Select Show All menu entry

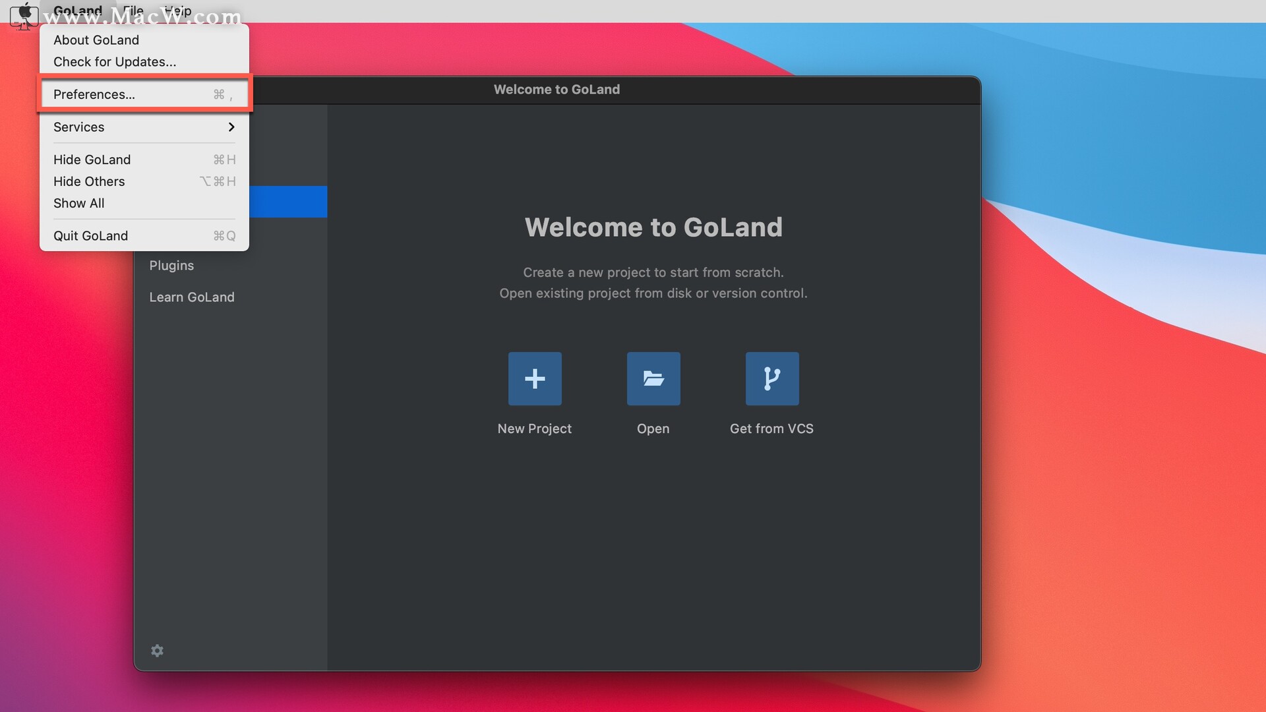pyautogui.click(x=144, y=203)
